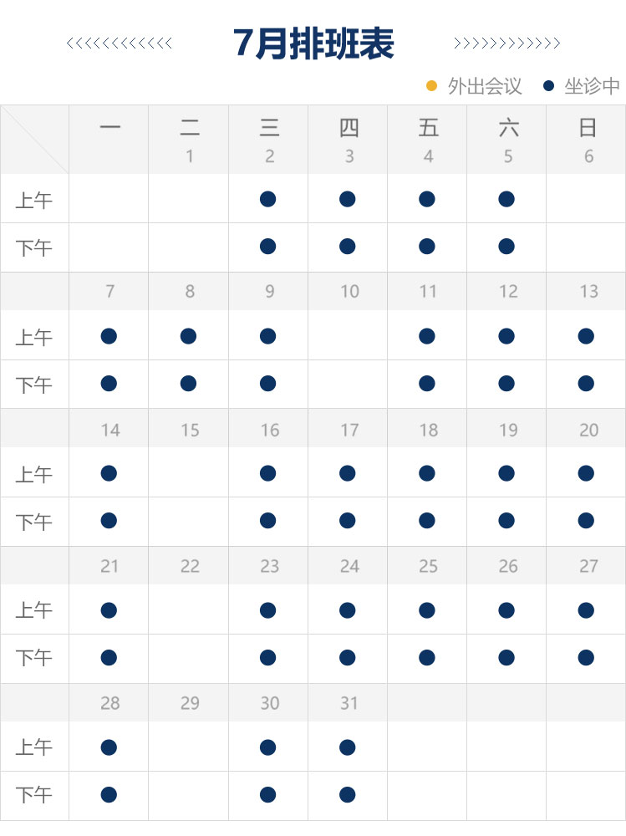Select the July 28 morning appointment dot

coord(109,747)
